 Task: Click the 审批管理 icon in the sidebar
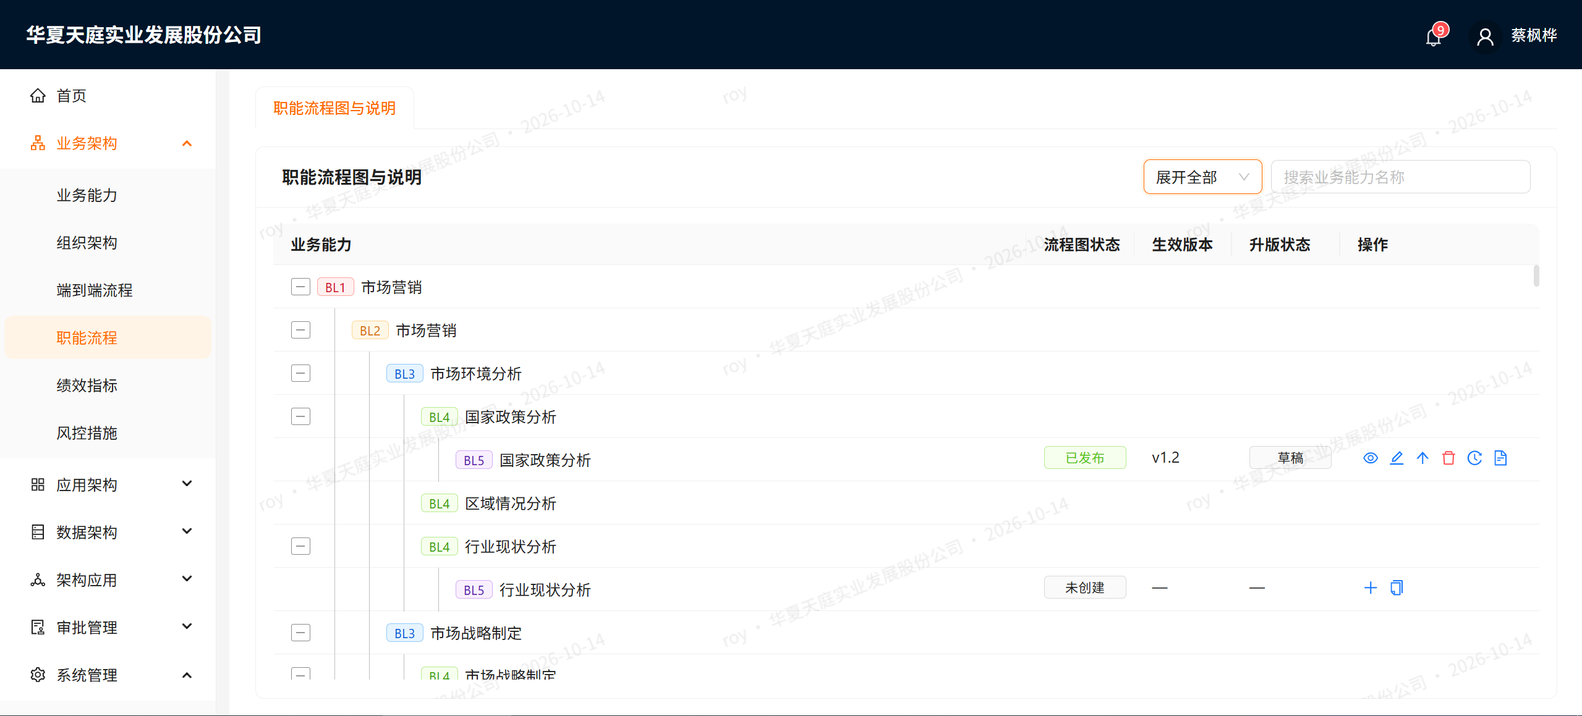pos(38,627)
